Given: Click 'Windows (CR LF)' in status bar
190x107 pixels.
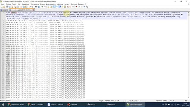Looking at the screenshot, I should [x=161, y=101].
